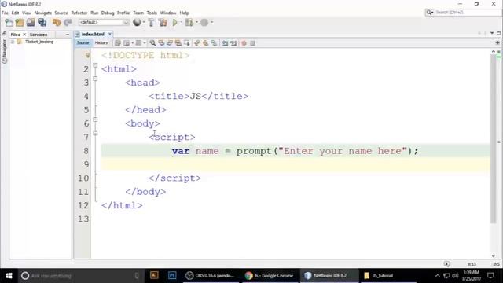The image size is (503, 283).
Task: Collapse the body tag fold on line 6
Action: coord(95,119)
